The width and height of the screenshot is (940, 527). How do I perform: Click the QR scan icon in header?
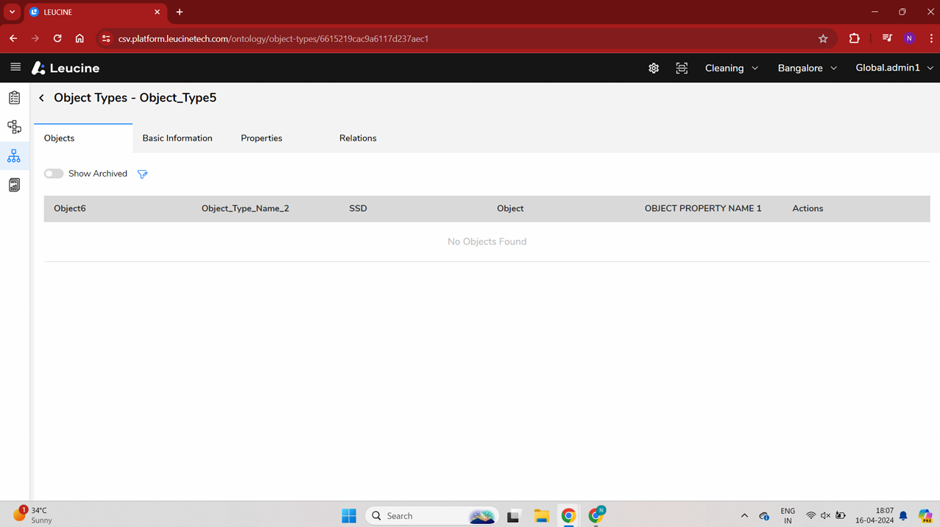682,68
